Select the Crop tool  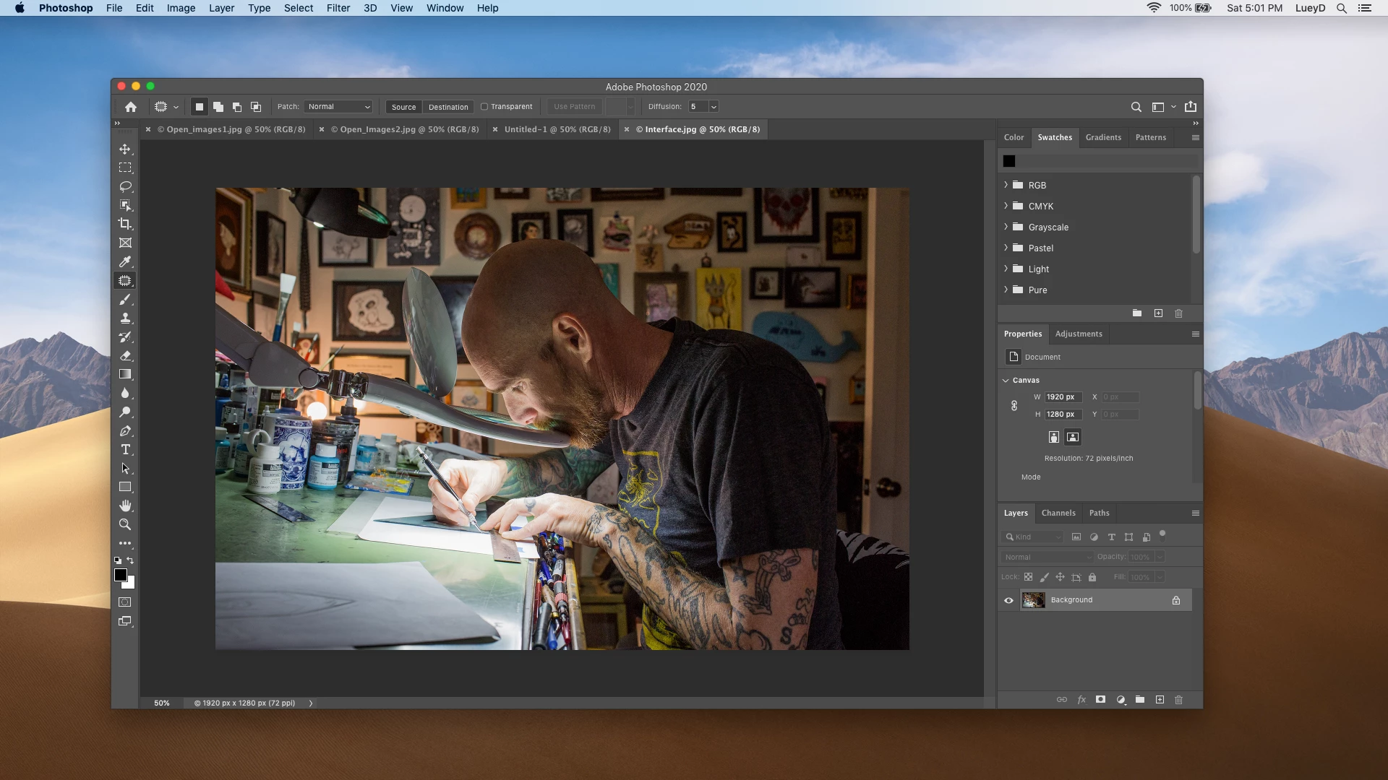coord(125,224)
